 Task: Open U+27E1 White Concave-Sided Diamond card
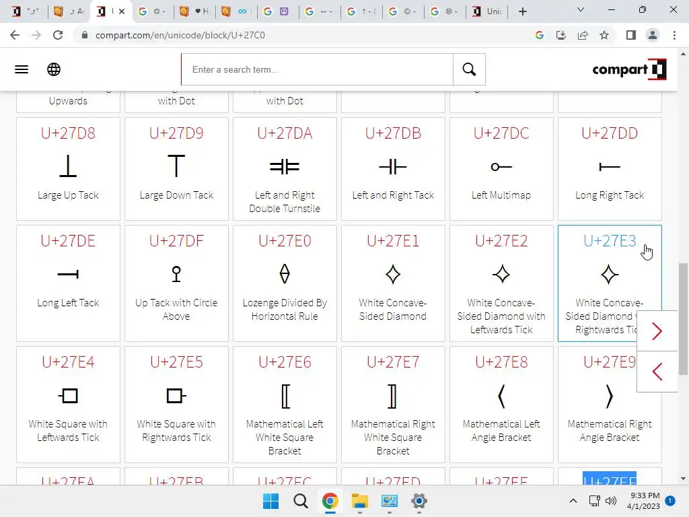pyautogui.click(x=393, y=283)
